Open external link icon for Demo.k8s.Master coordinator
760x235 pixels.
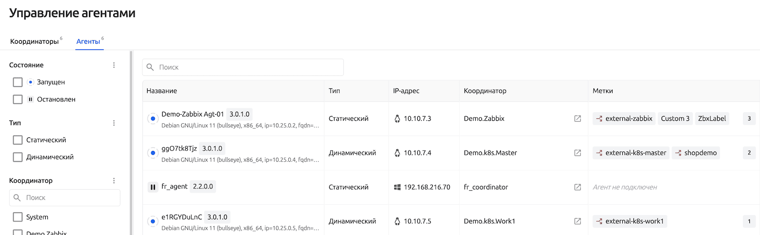pos(577,153)
